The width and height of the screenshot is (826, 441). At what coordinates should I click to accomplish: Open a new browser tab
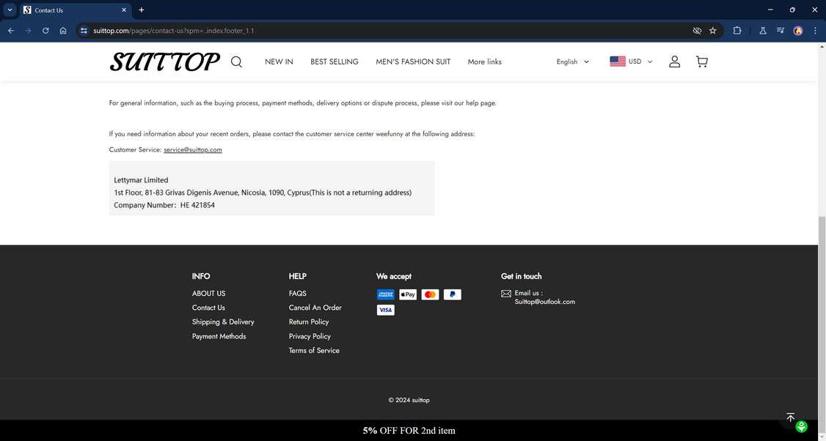[141, 10]
